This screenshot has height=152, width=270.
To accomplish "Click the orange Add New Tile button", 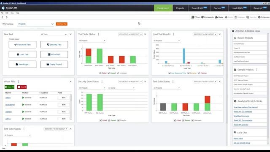I will click(x=62, y=24).
